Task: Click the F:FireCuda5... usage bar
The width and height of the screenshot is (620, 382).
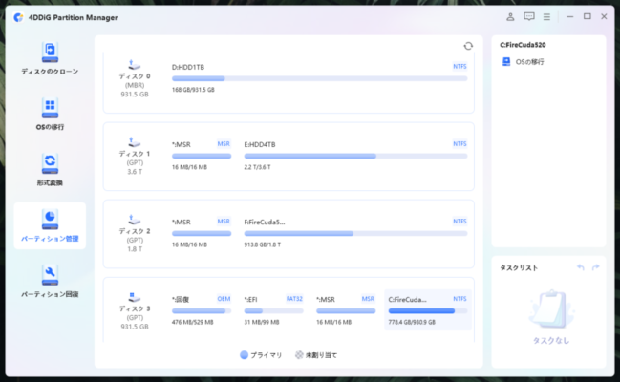Action: tap(355, 234)
